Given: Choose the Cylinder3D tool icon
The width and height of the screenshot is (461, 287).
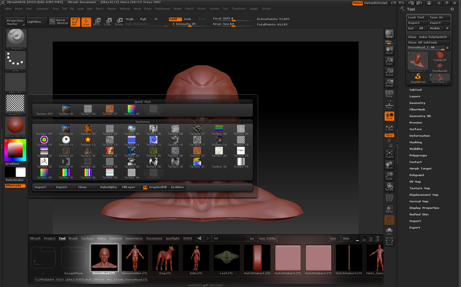Looking at the screenshot, I should tap(440, 57).
